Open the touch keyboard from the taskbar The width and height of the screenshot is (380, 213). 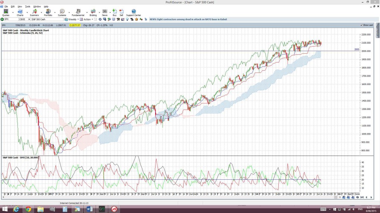[323, 209]
